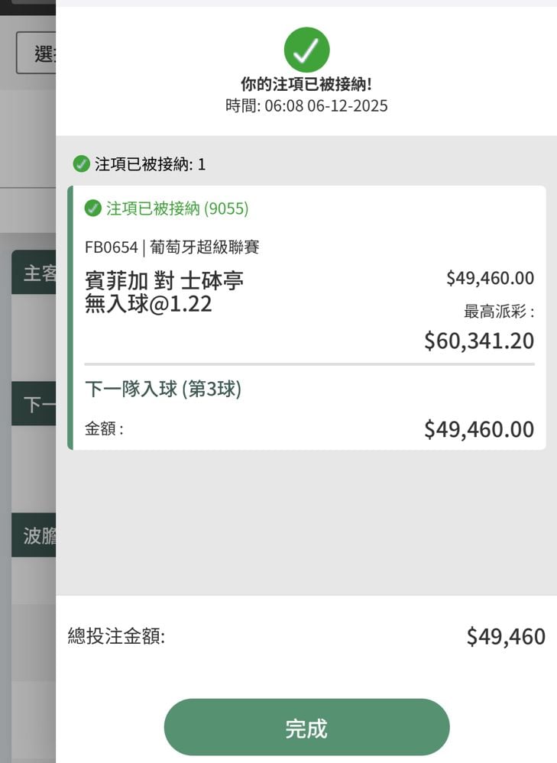The image size is (557, 763).
Task: Tap the 無入球@1.22 selection odds
Action: (x=148, y=304)
